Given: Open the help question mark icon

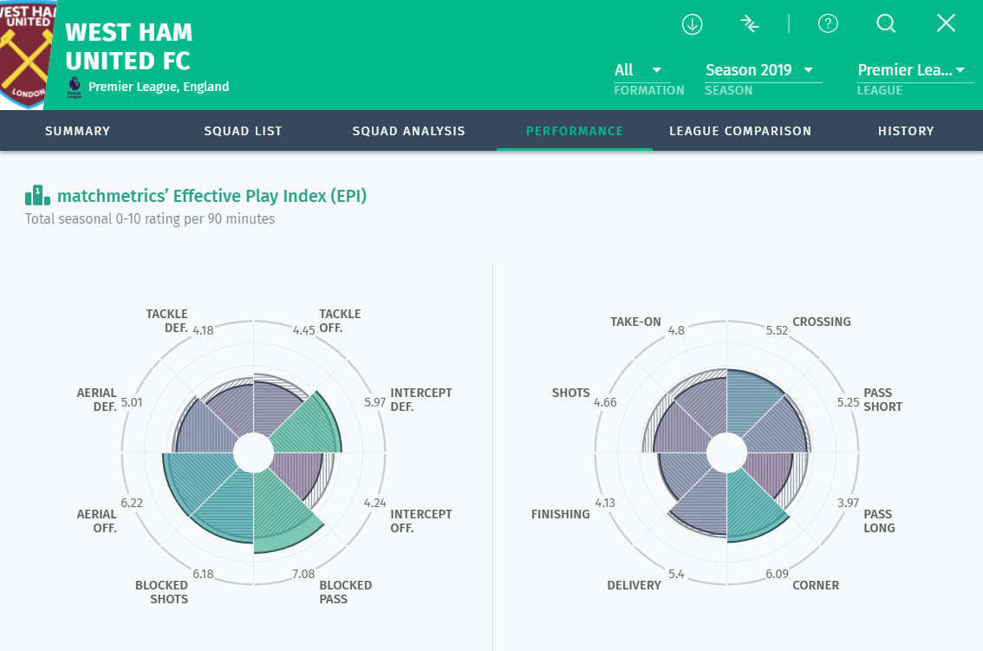Looking at the screenshot, I should [x=828, y=23].
